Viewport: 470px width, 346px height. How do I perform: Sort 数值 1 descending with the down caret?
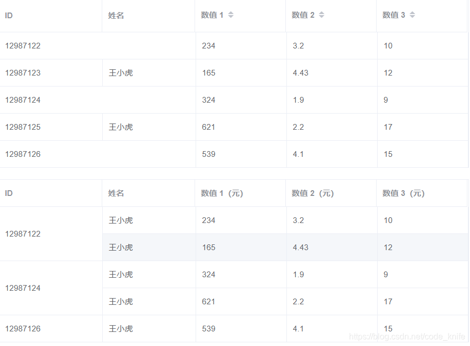point(231,17)
